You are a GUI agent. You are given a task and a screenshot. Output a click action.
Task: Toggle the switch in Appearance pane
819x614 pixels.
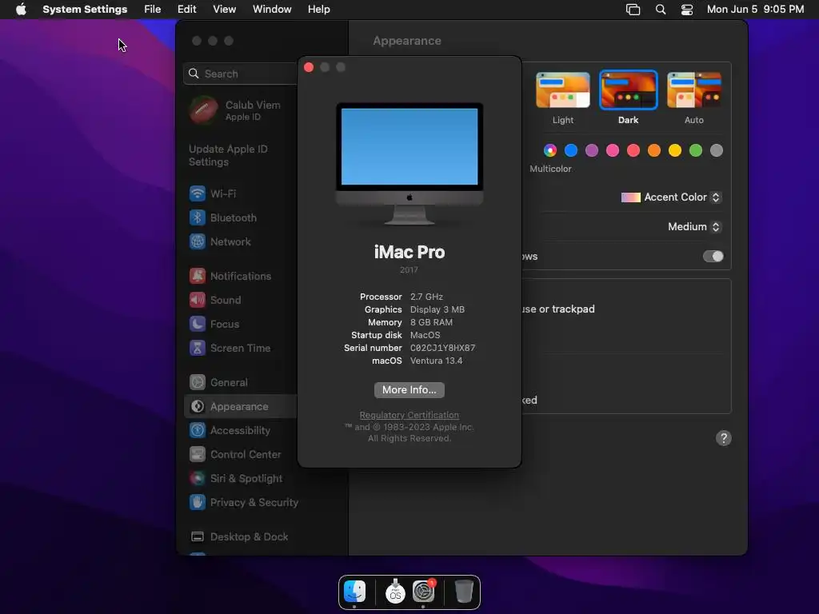click(x=713, y=257)
